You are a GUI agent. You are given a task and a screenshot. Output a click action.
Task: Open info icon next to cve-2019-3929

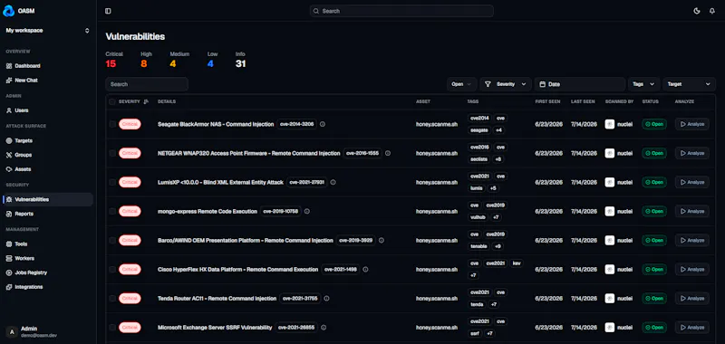382,241
